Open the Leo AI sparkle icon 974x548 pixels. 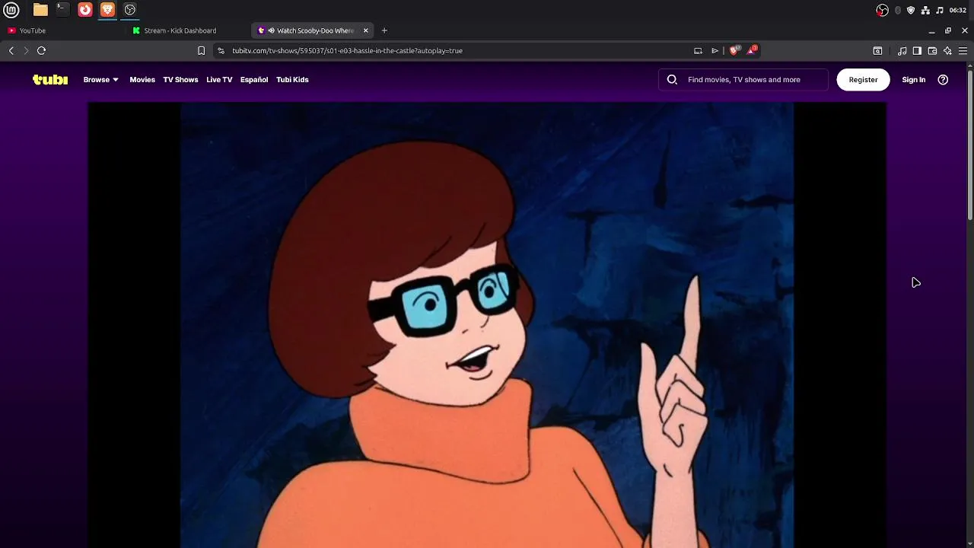(947, 51)
